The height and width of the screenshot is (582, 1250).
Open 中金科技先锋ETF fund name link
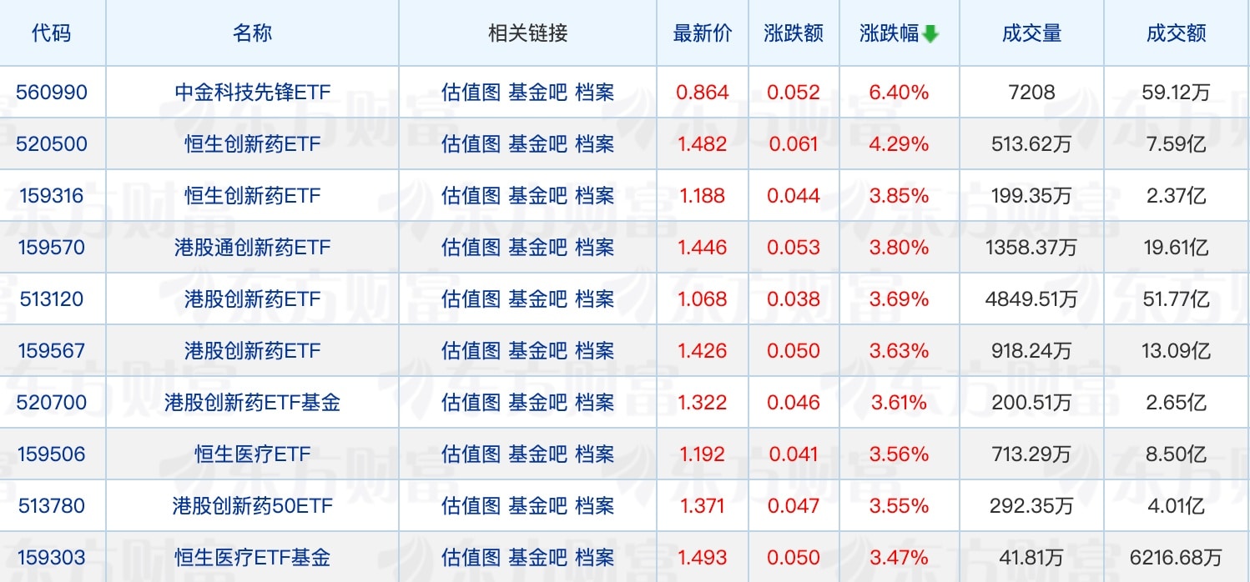(x=252, y=93)
